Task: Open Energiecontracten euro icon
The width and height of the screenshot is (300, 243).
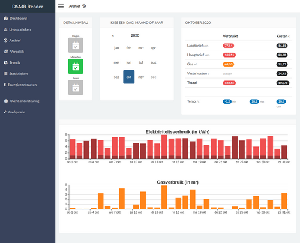Action: click(5, 85)
